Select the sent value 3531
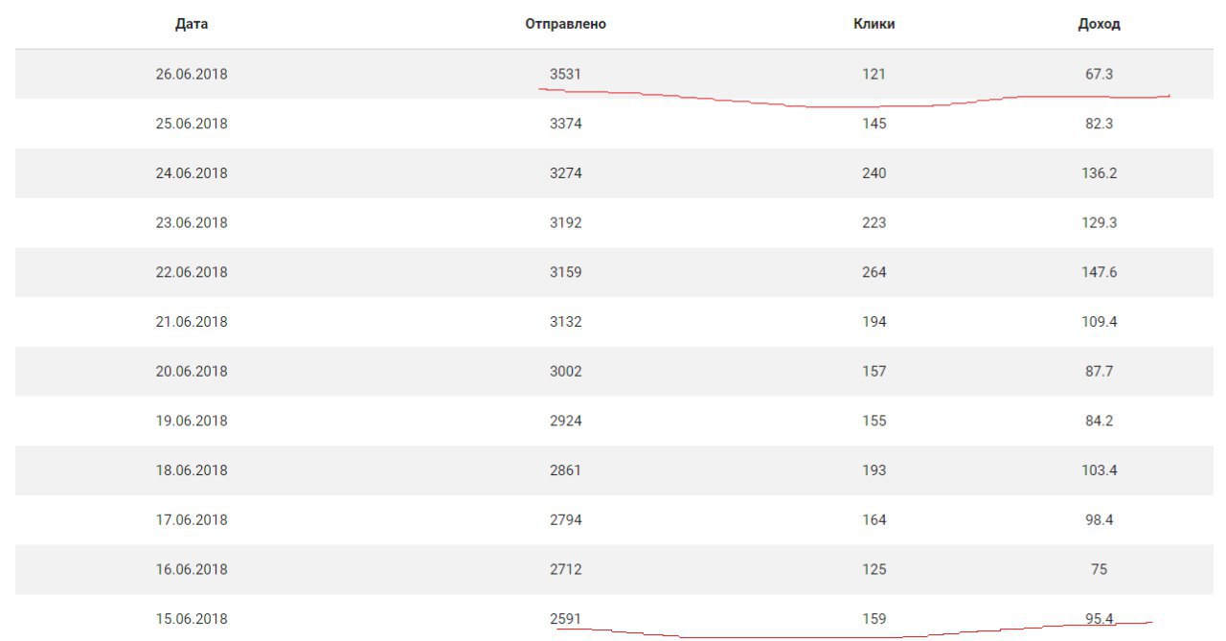This screenshot has height=641, width=1226. pos(565,74)
